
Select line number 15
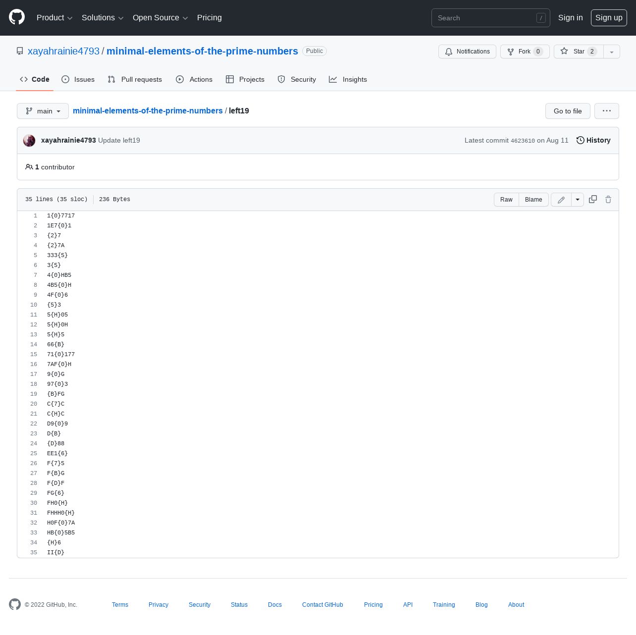point(34,354)
